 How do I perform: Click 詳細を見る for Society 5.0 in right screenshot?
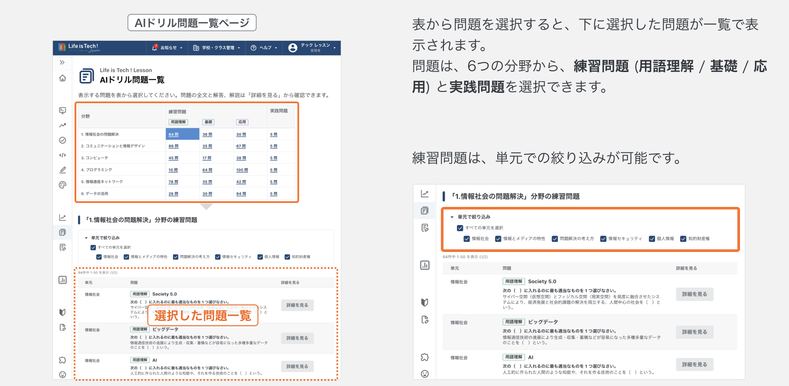coord(694,294)
